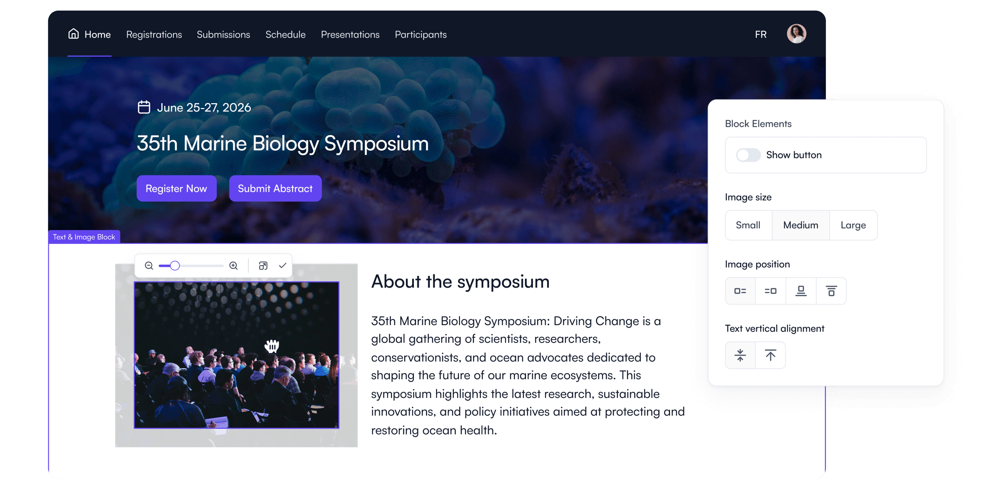
Task: Set text vertical alignment to top
Action: (771, 355)
